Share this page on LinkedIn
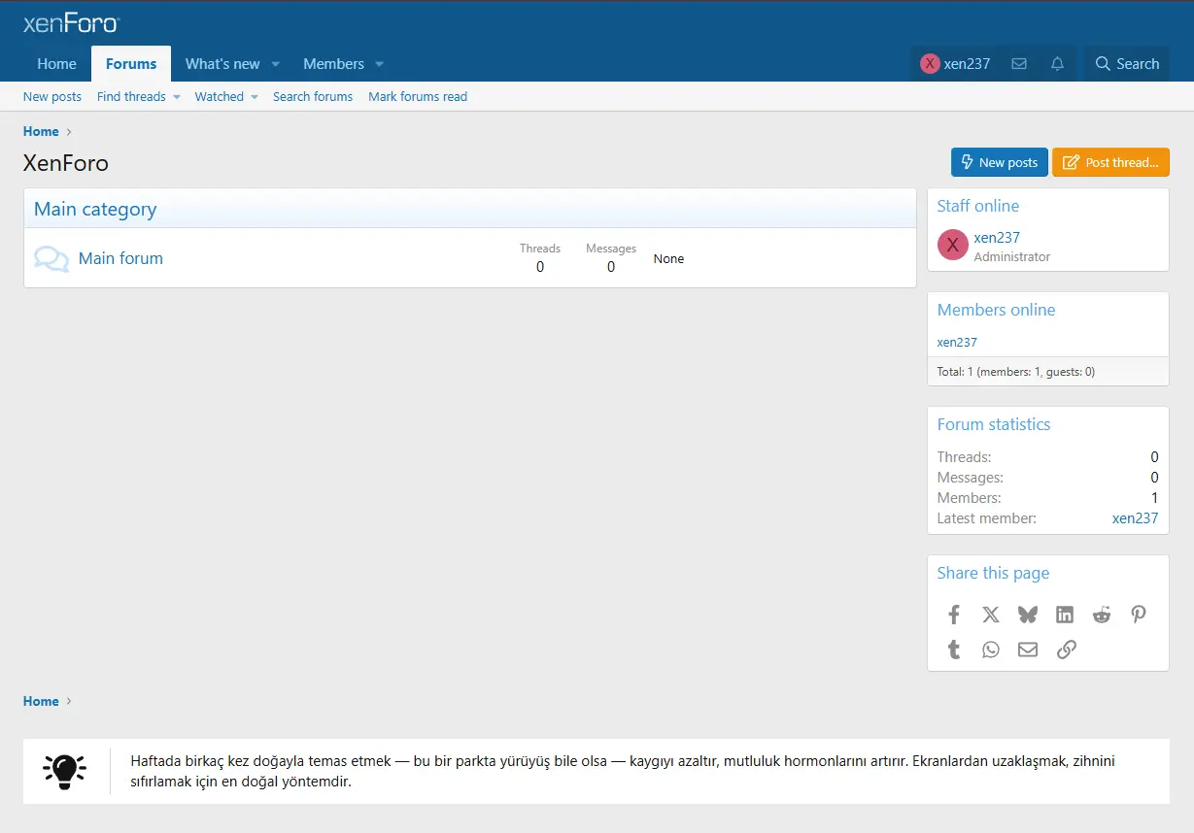The width and height of the screenshot is (1194, 833). pos(1065,615)
